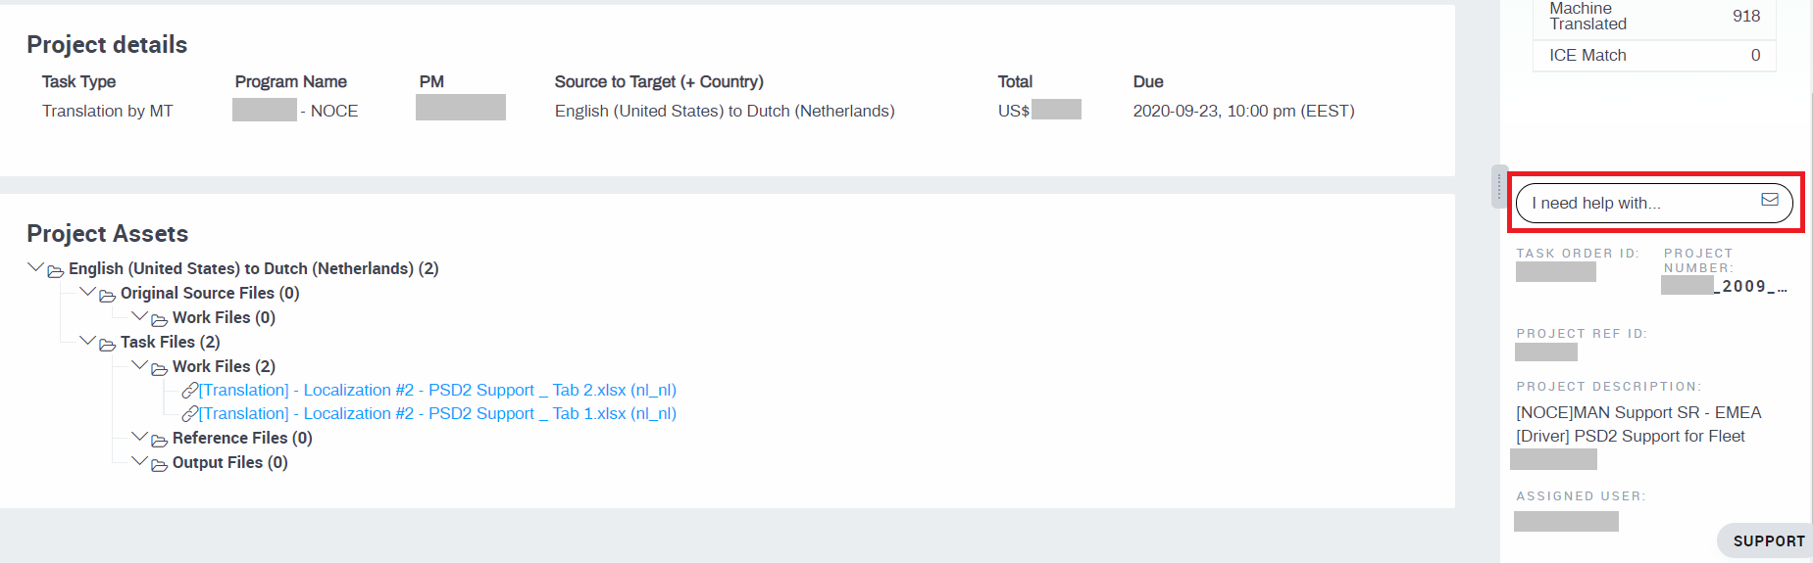Open the Tab 1.xlsx translation file link
Screen dimensions: 1813x563
coord(437,414)
